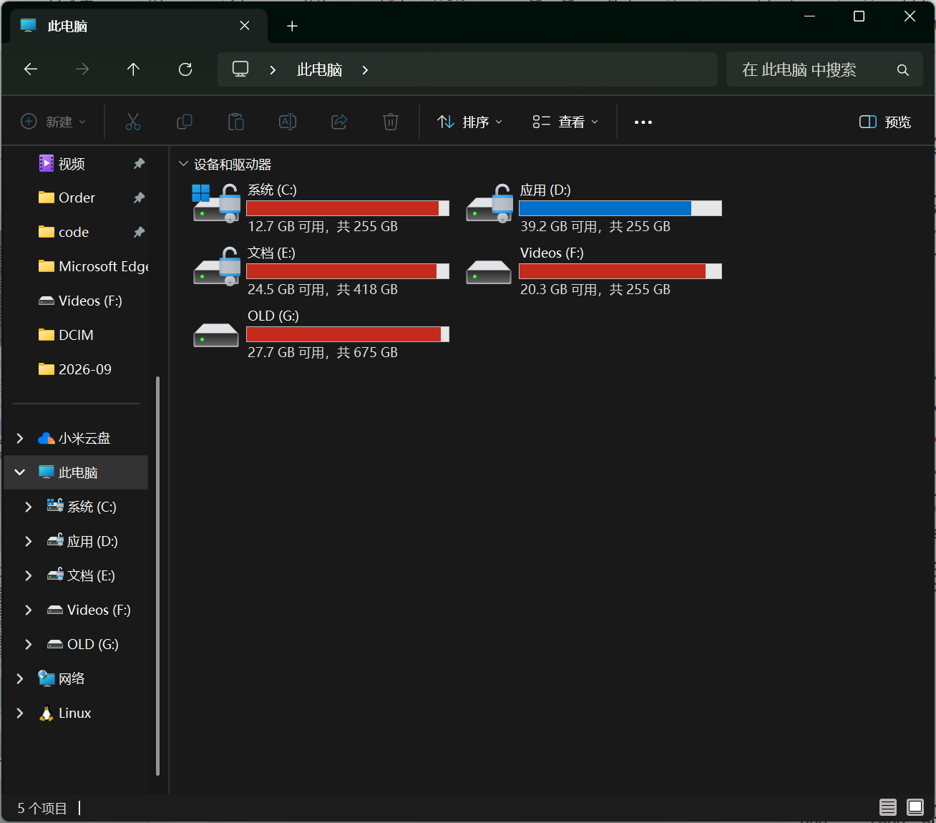The height and width of the screenshot is (823, 936).
Task: Click the PC monitor icon in address bar
Action: pos(240,69)
